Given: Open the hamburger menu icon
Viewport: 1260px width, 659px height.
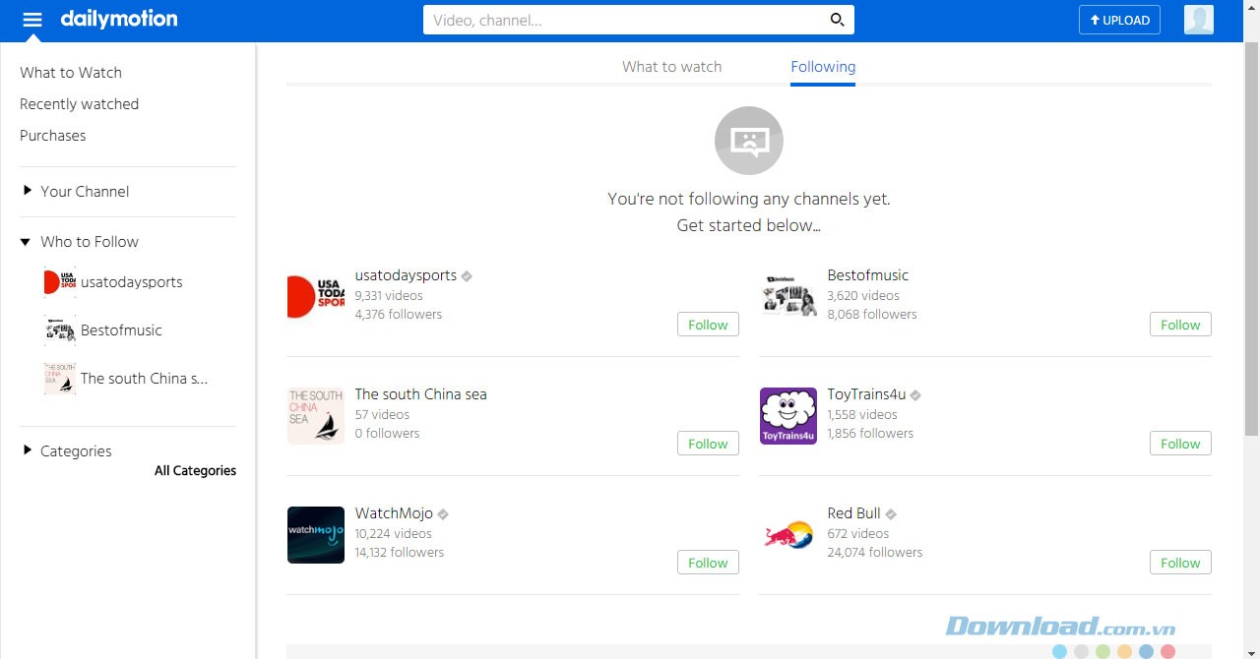Looking at the screenshot, I should (32, 20).
